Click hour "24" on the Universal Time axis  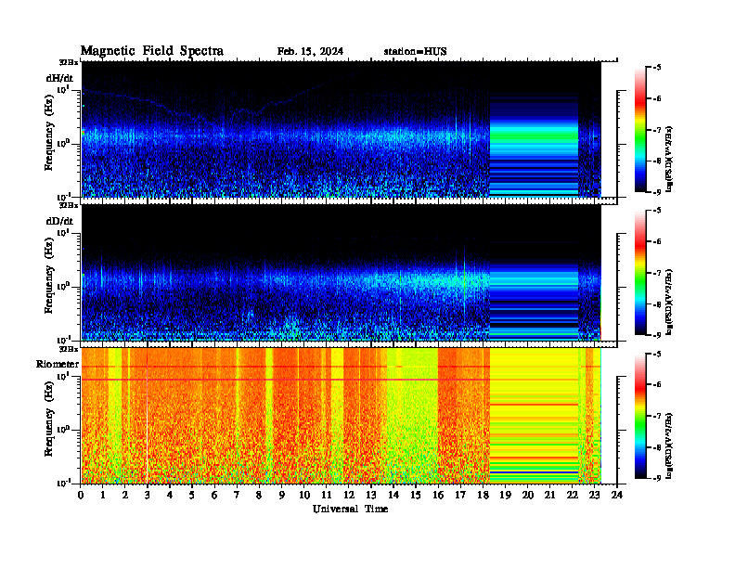coord(617,495)
